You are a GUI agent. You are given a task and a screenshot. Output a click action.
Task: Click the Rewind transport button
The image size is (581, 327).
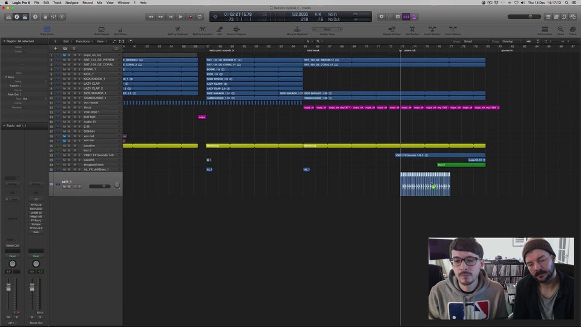tap(151, 17)
